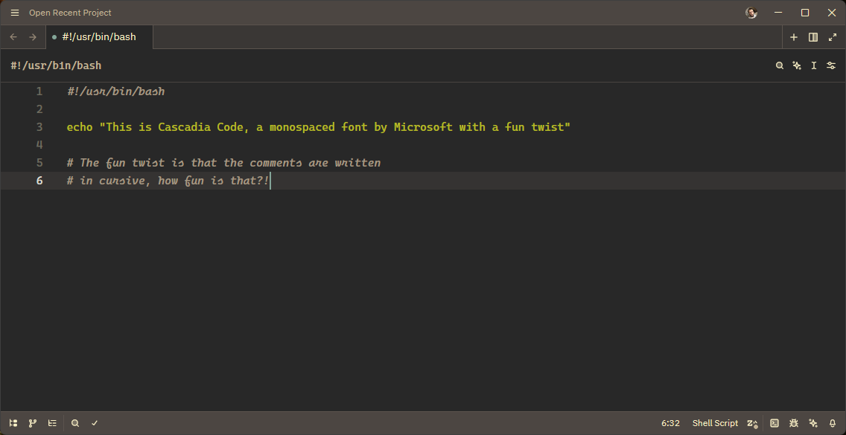846x435 pixels.
Task: Navigate back with the left arrow
Action: [x=13, y=36]
